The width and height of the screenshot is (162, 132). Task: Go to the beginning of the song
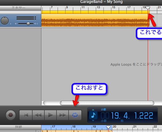click(x=26, y=115)
